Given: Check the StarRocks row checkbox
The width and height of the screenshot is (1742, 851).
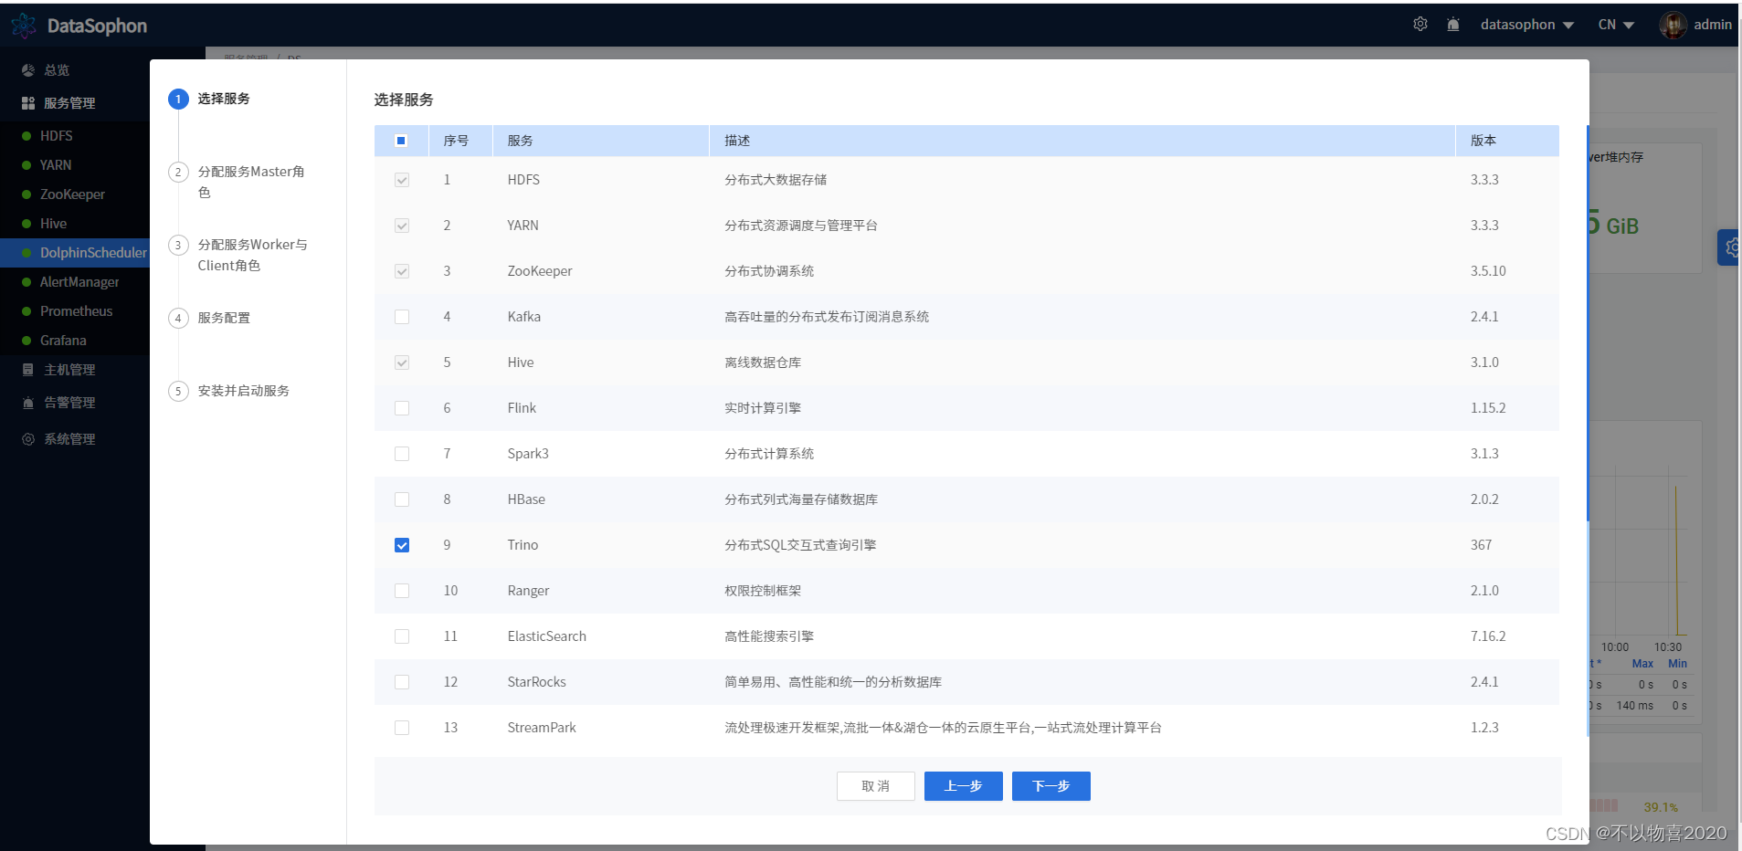Looking at the screenshot, I should point(402,682).
